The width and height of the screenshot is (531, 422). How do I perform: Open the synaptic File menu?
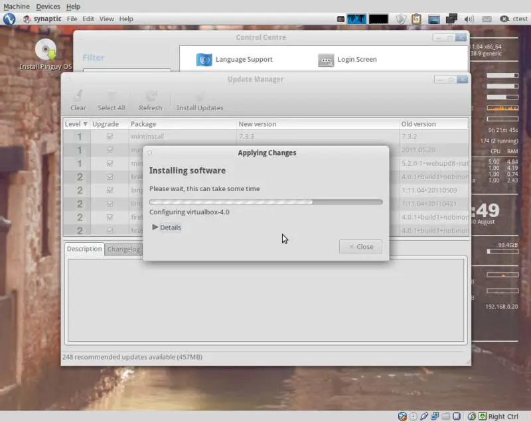(x=72, y=19)
